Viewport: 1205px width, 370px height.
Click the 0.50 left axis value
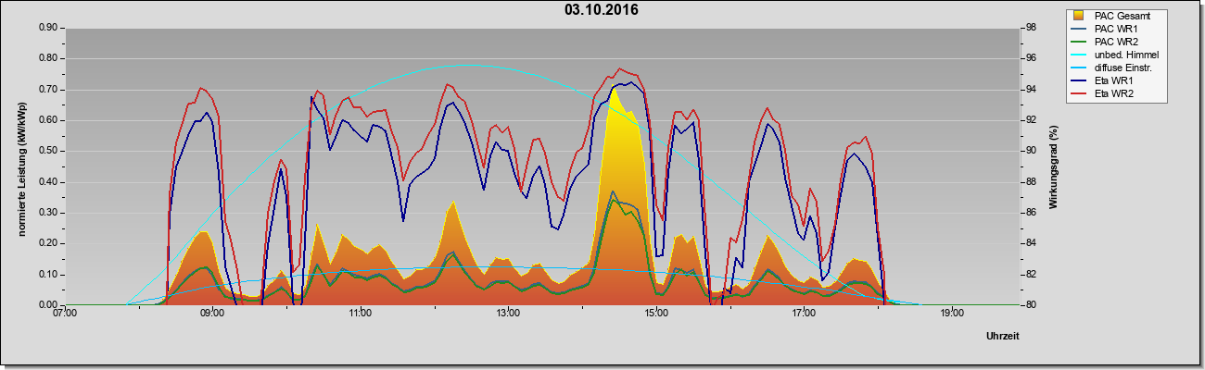click(48, 151)
